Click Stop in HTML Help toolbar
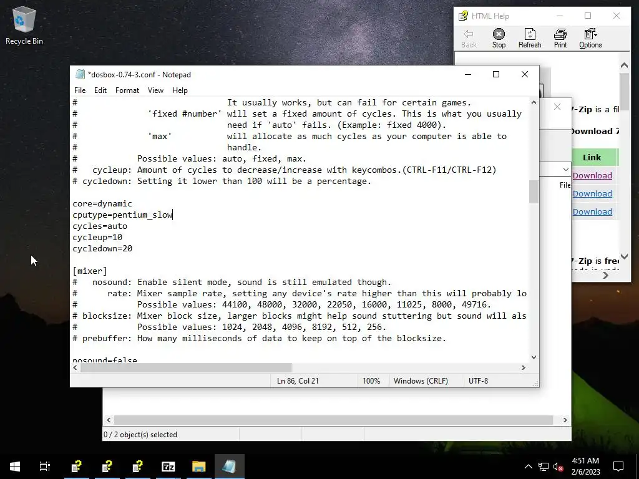Viewport: 639px width, 479px height. click(x=499, y=39)
